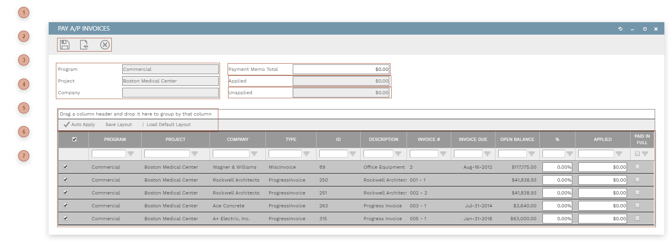Toggle the select-all checkbox in grid header

pyautogui.click(x=74, y=139)
